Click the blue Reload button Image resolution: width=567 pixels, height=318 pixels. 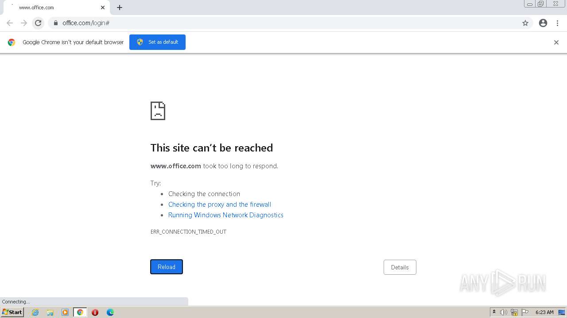click(167, 267)
